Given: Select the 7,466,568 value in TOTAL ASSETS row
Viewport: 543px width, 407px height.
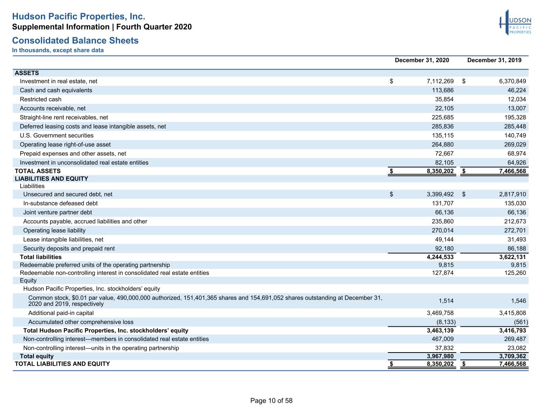Looking at the screenshot, I should pos(512,171).
